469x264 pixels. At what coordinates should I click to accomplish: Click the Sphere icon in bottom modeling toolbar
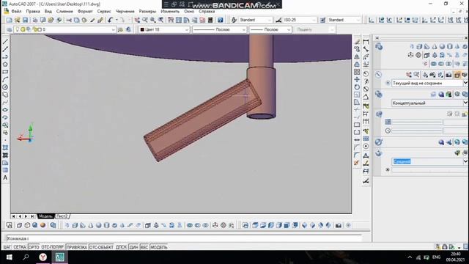pos(98,225)
